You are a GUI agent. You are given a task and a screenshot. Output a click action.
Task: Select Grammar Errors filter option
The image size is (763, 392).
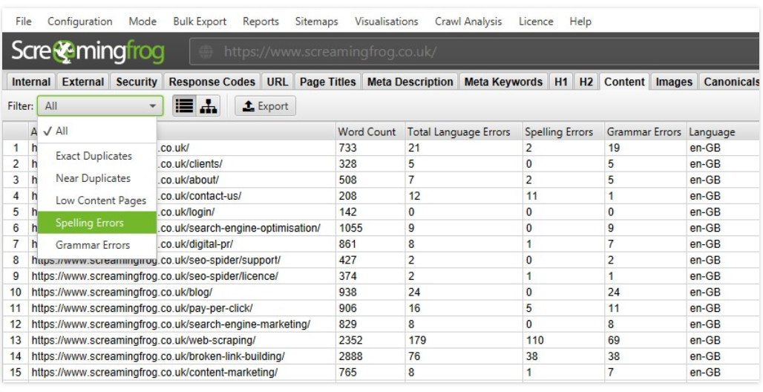click(96, 245)
